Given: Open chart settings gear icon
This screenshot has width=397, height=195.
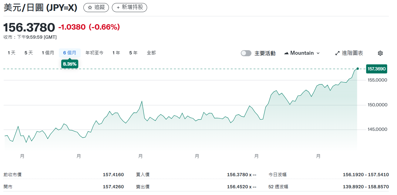Looking at the screenshot, I should click(380, 53).
